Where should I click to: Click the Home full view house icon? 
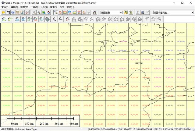[x=48, y=12]
